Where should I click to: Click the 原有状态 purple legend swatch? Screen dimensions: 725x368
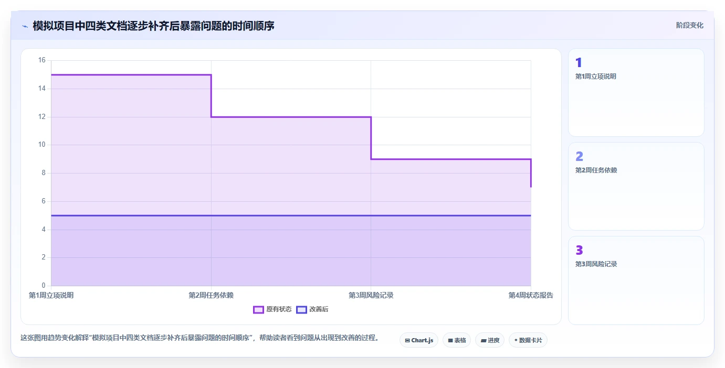coord(258,309)
